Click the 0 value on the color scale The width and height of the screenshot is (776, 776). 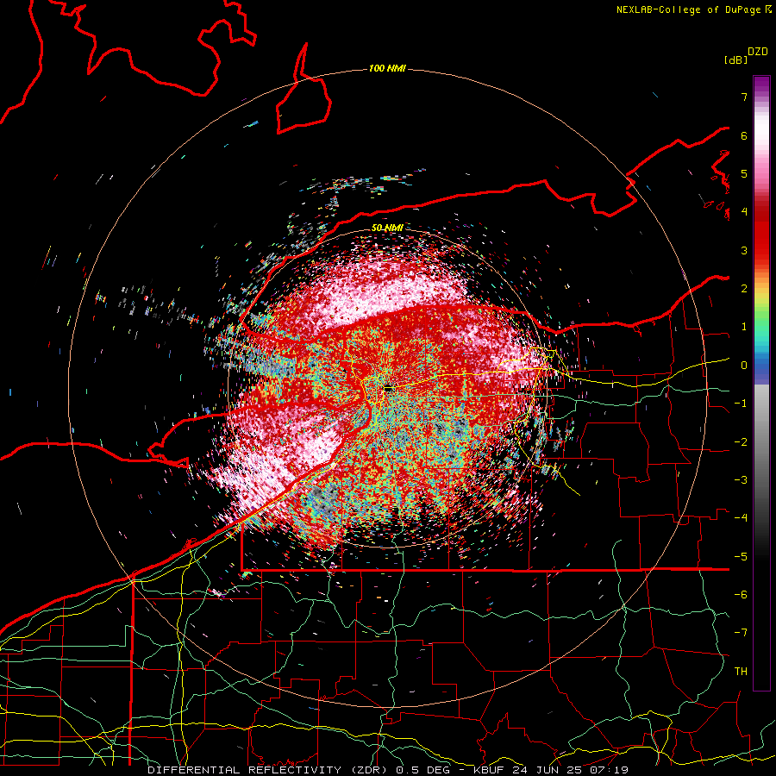[x=744, y=366]
